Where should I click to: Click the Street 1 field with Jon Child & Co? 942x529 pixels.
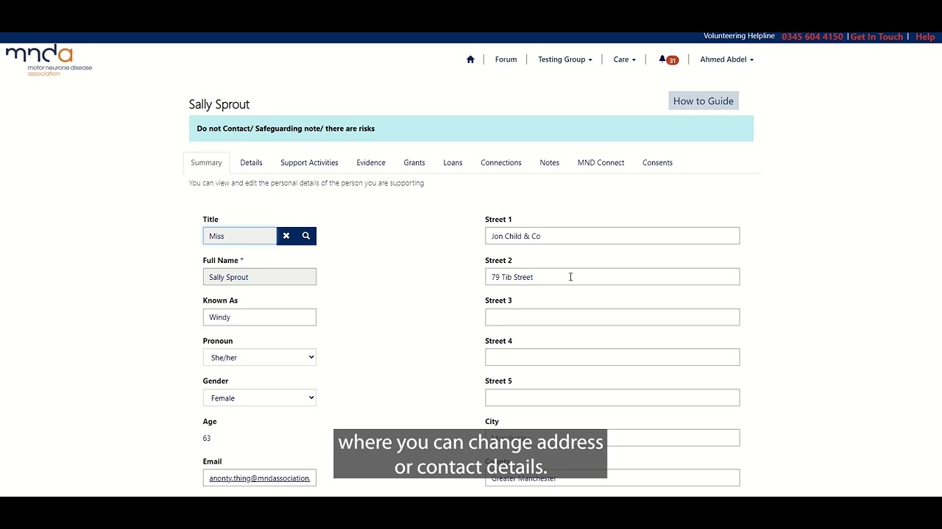pyautogui.click(x=612, y=236)
